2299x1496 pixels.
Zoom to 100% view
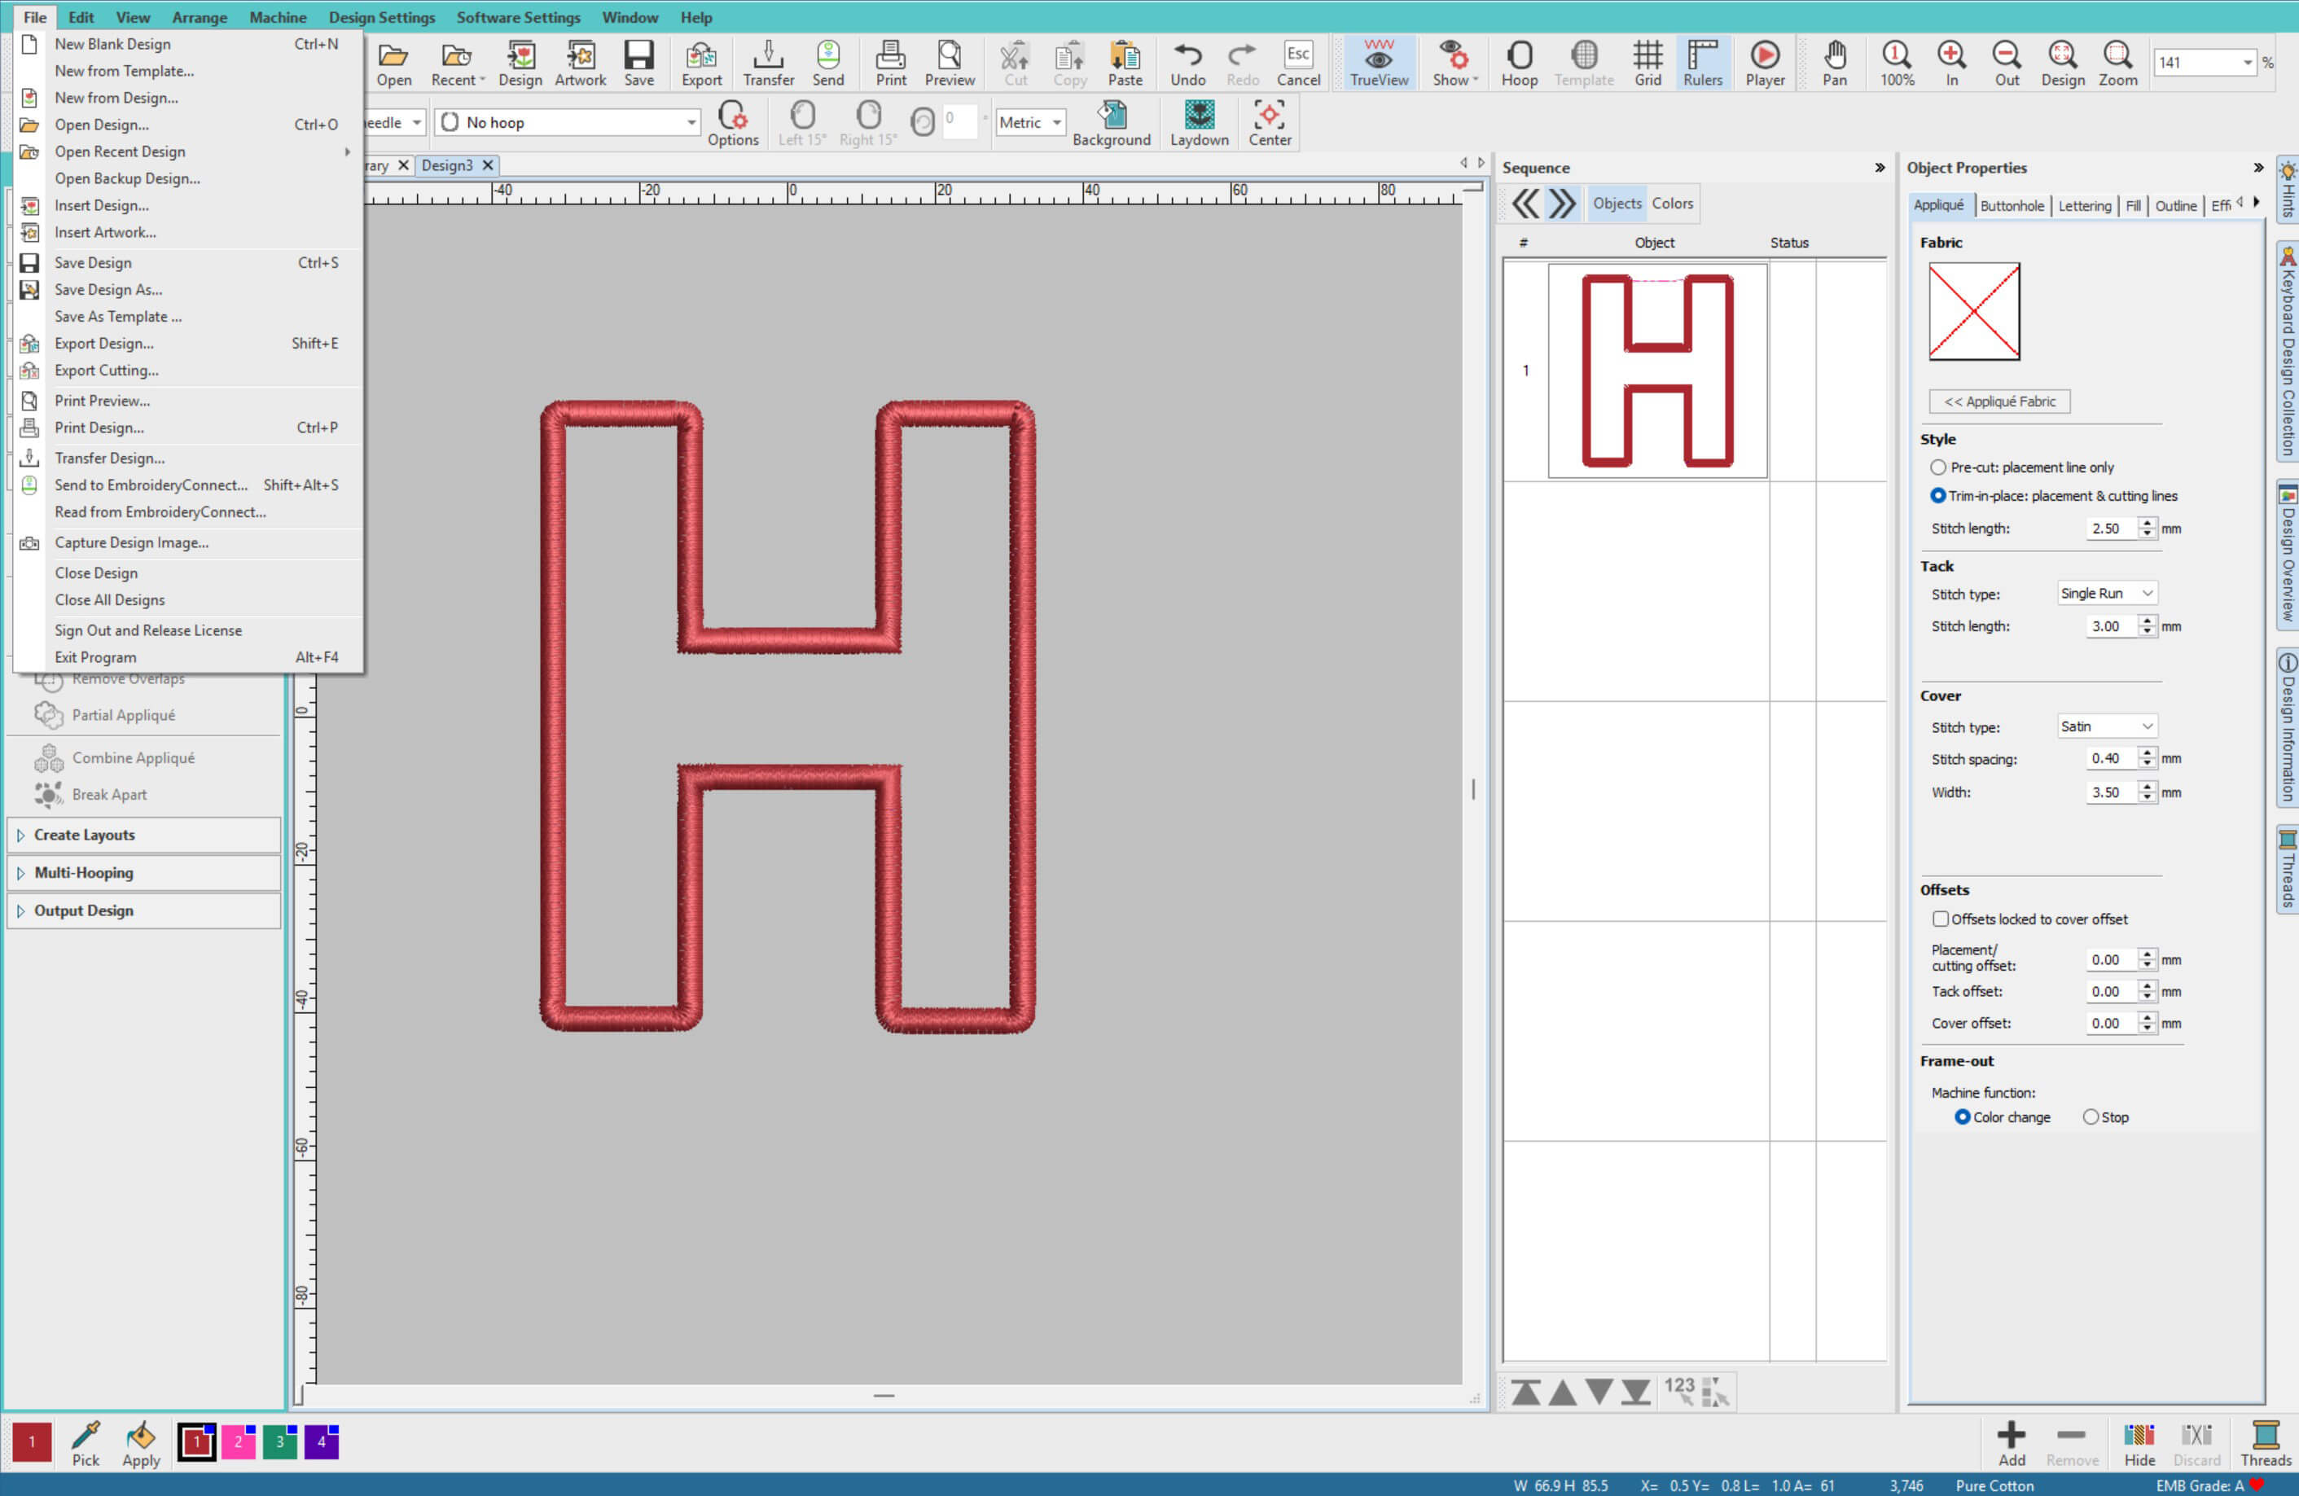tap(1896, 64)
